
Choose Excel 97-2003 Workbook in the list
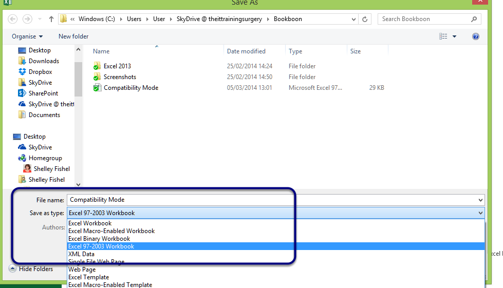pyautogui.click(x=276, y=246)
